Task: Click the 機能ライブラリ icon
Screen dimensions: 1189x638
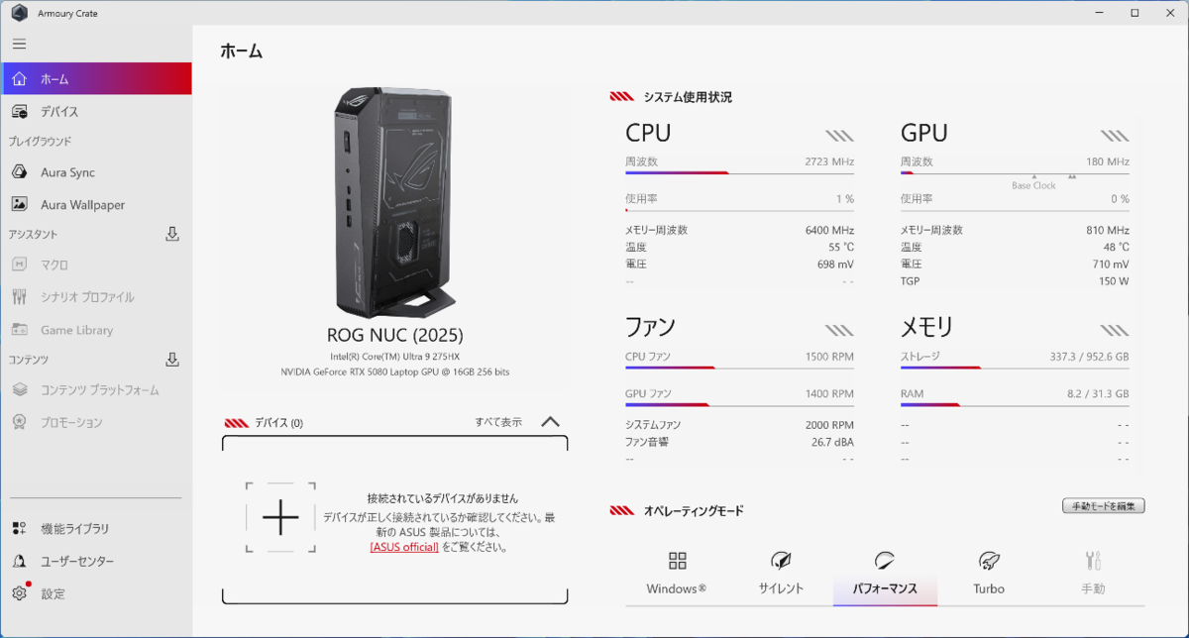Action: click(20, 529)
